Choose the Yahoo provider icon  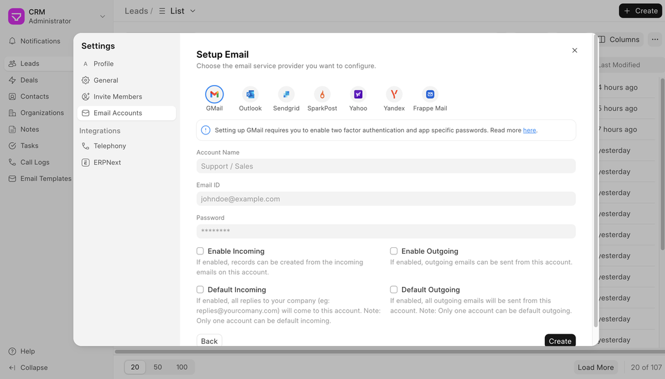click(358, 95)
